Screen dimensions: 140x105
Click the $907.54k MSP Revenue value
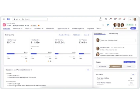(60, 43)
